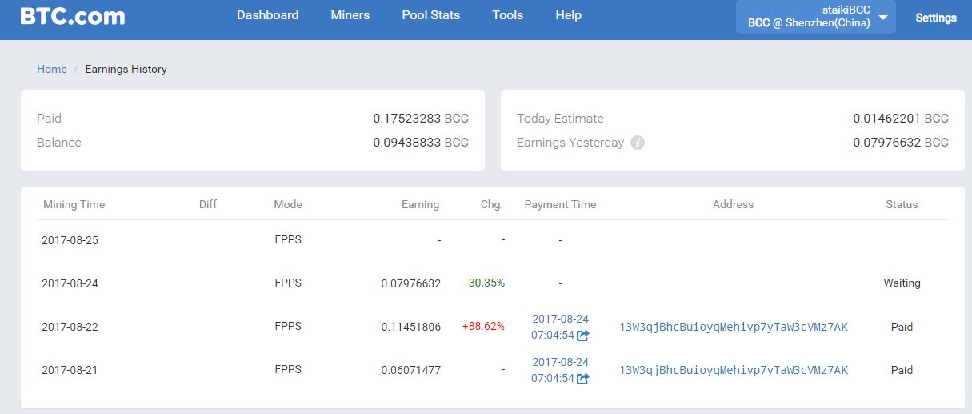This screenshot has height=414, width=972.
Task: Click the Earning column header
Action: tap(420, 204)
